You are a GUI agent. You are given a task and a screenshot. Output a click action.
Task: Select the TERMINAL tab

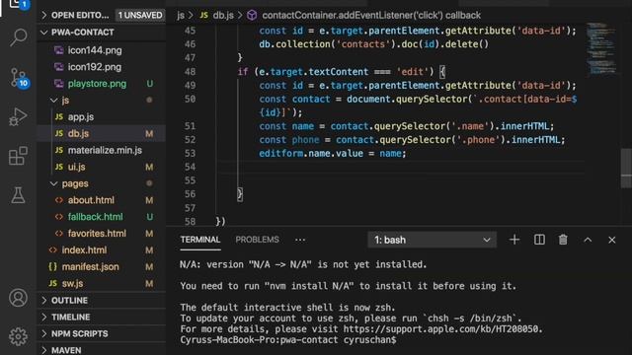[x=200, y=240]
